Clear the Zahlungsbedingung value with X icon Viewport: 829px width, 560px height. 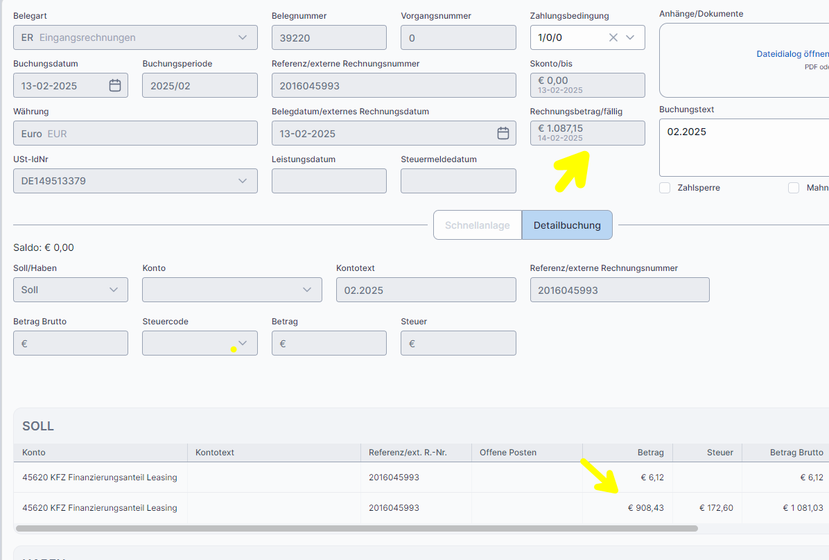613,37
